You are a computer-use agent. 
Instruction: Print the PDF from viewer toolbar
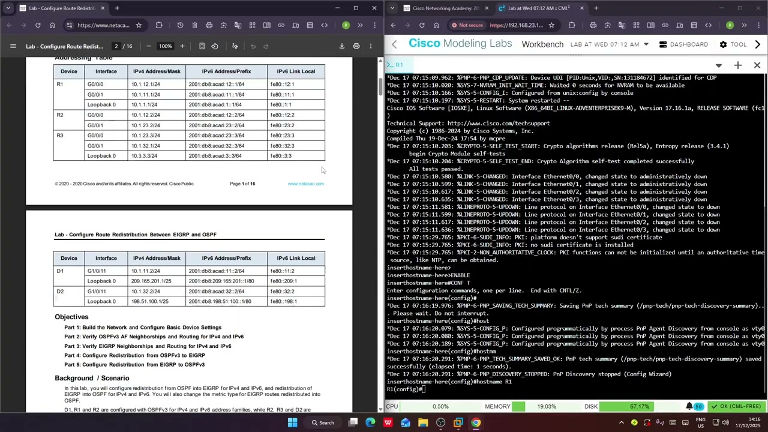(356, 46)
